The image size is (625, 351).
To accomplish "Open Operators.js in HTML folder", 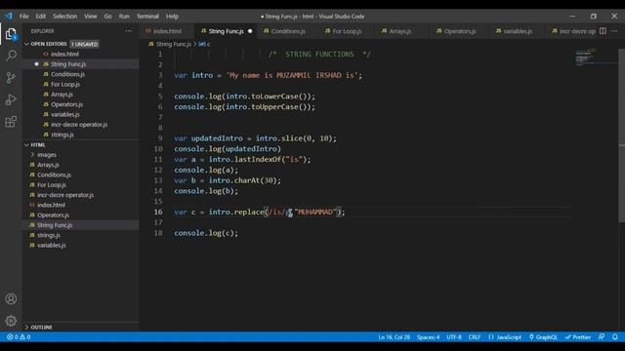I will coord(53,215).
